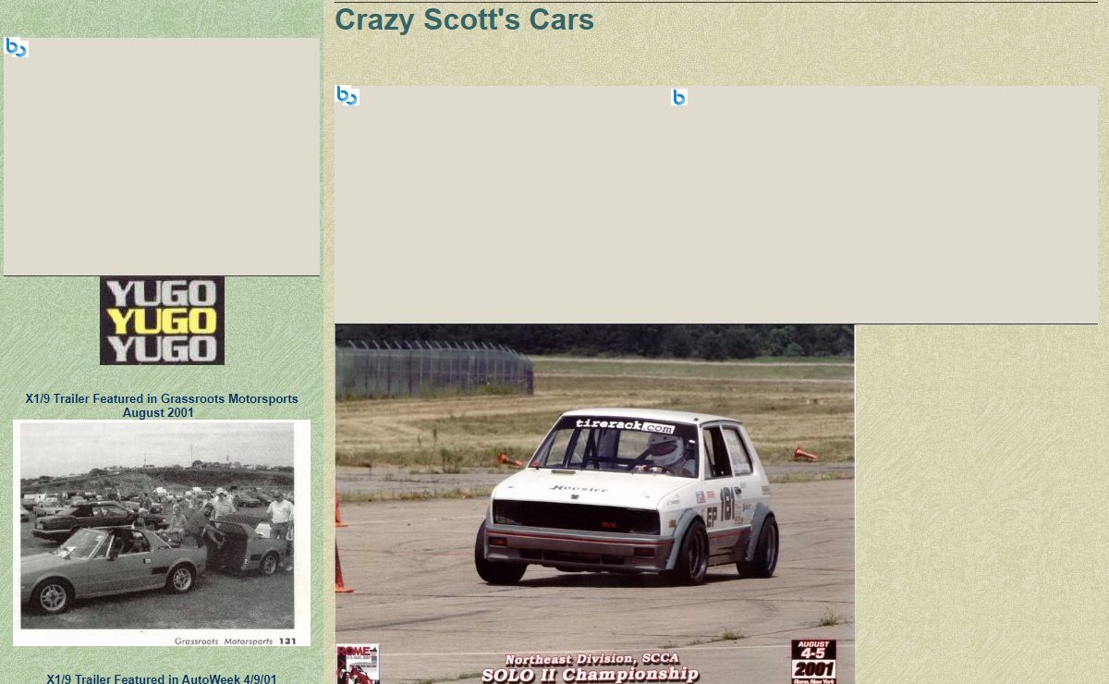
Task: Open the white Yugo autocross race photo
Action: click(594, 504)
